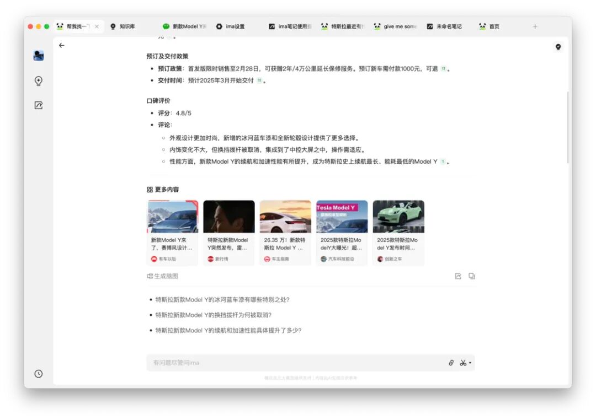
Task: Click the back arrow icon
Action: pyautogui.click(x=62, y=45)
